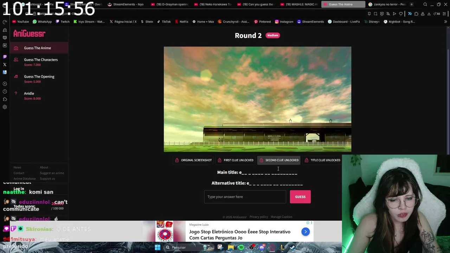Open the News footer link

(17, 167)
